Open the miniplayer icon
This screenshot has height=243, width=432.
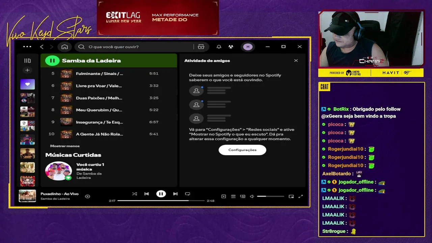291,196
